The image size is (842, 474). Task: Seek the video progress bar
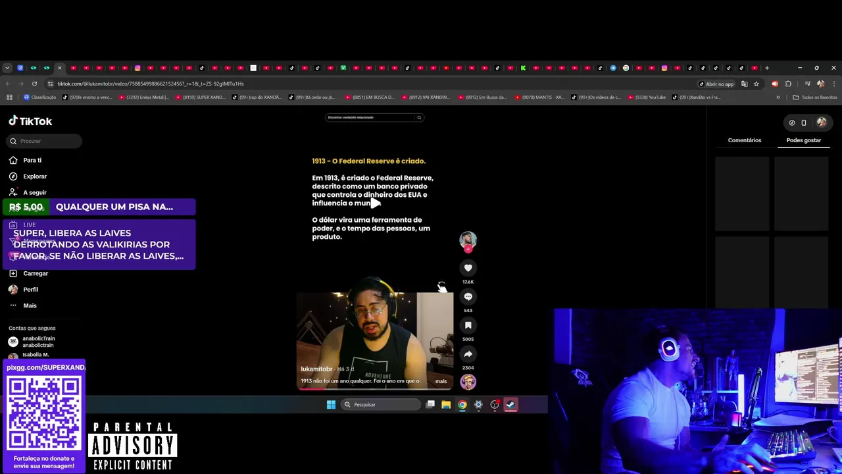point(375,389)
